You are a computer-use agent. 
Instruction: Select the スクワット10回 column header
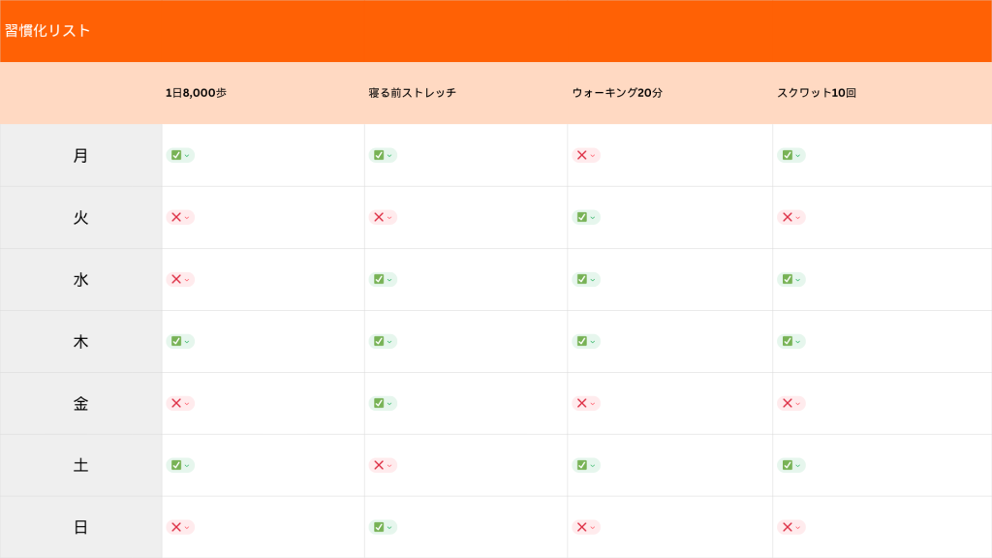816,93
